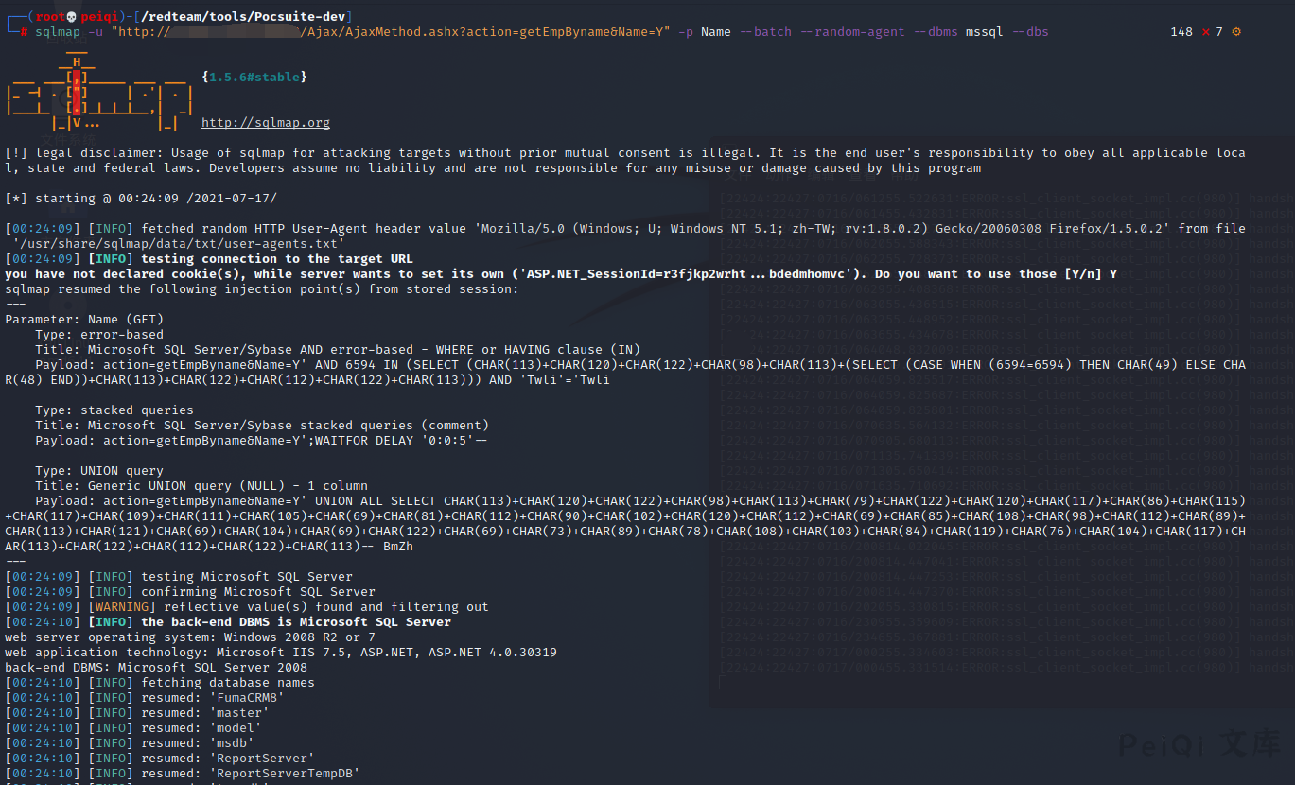Screen dimensions: 1295x785
Task: Click the resumed 'ReportServerTempDB' database name
Action: (x=285, y=774)
